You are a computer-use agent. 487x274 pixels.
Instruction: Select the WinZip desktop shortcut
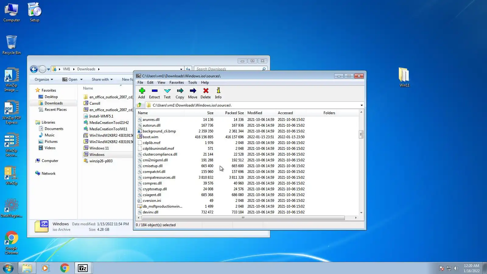(x=11, y=176)
